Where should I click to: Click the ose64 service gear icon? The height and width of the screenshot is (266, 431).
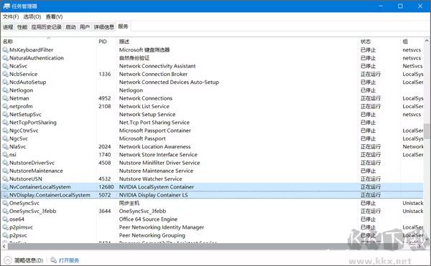click(x=5, y=219)
